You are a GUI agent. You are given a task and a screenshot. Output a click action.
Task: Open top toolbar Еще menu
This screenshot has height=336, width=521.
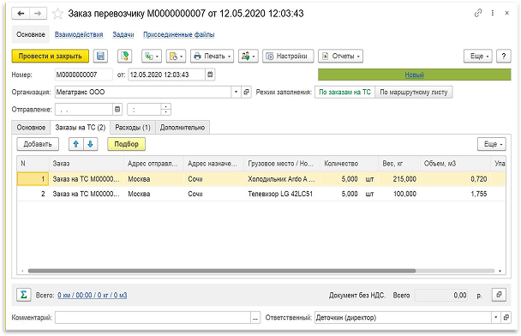[x=478, y=57]
